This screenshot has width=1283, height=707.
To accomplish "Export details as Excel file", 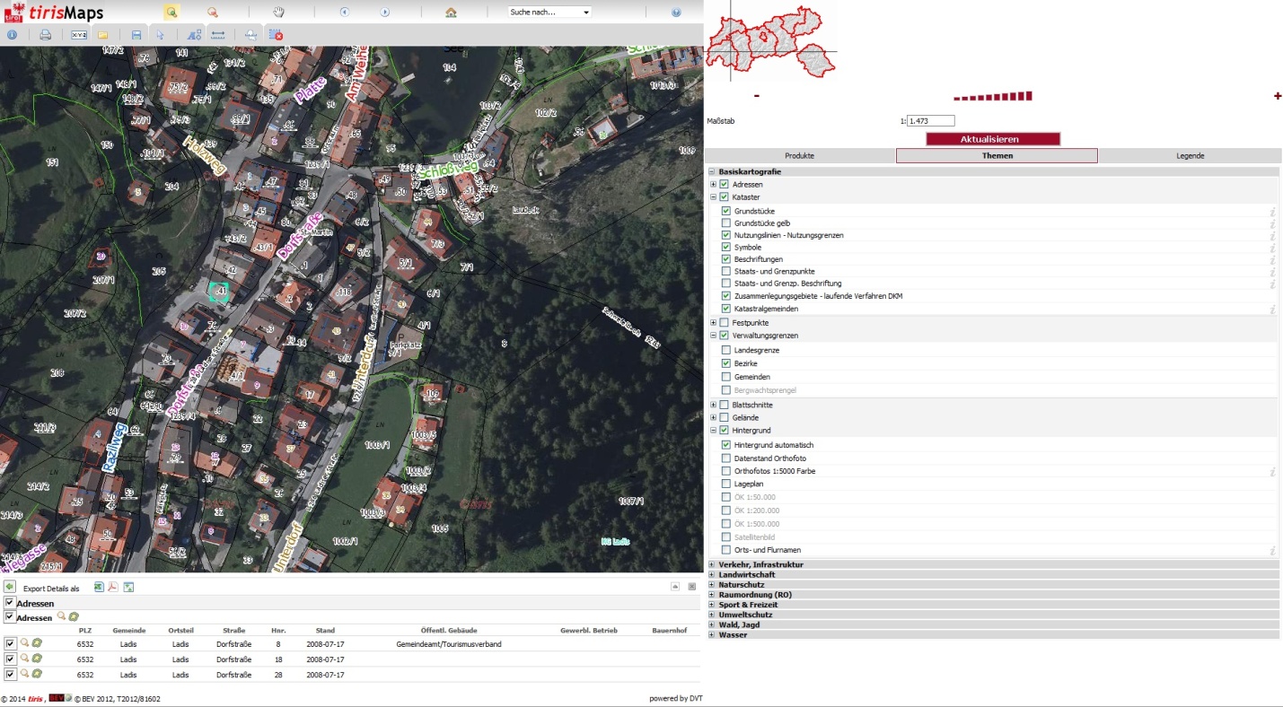I will point(99,587).
